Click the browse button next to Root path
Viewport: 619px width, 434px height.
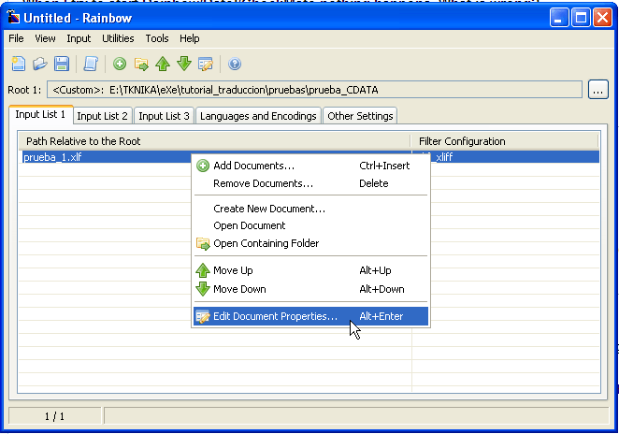pos(598,90)
